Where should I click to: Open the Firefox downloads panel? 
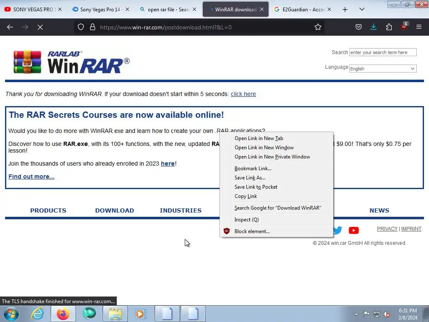click(373, 27)
